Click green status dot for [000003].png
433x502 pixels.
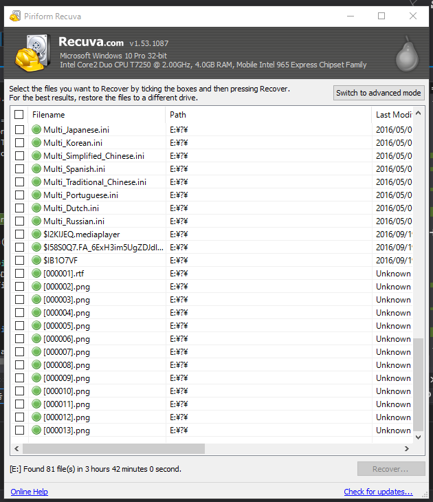(x=36, y=299)
